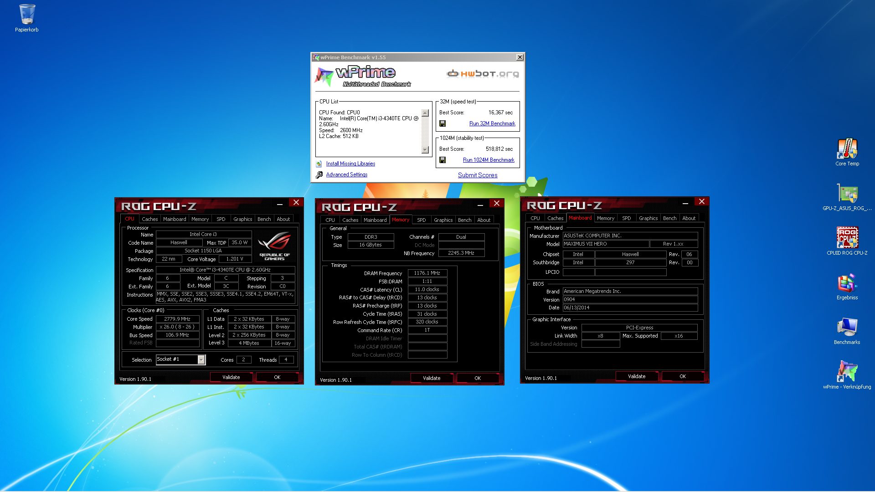Viewport: 875px width, 492px height.
Task: Open Install Missing Libraries link
Action: click(350, 164)
